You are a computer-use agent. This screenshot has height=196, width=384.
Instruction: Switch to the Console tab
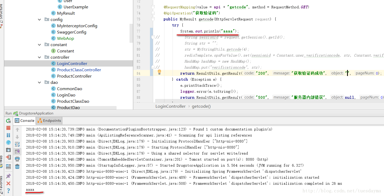[25, 121]
